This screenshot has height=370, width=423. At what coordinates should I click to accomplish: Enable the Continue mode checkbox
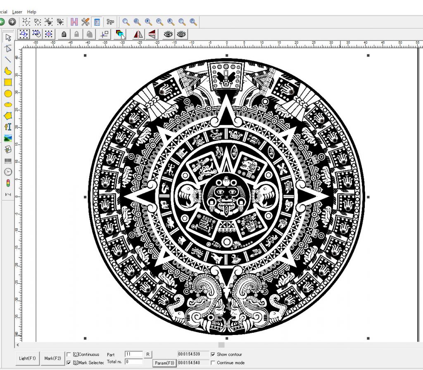point(213,363)
